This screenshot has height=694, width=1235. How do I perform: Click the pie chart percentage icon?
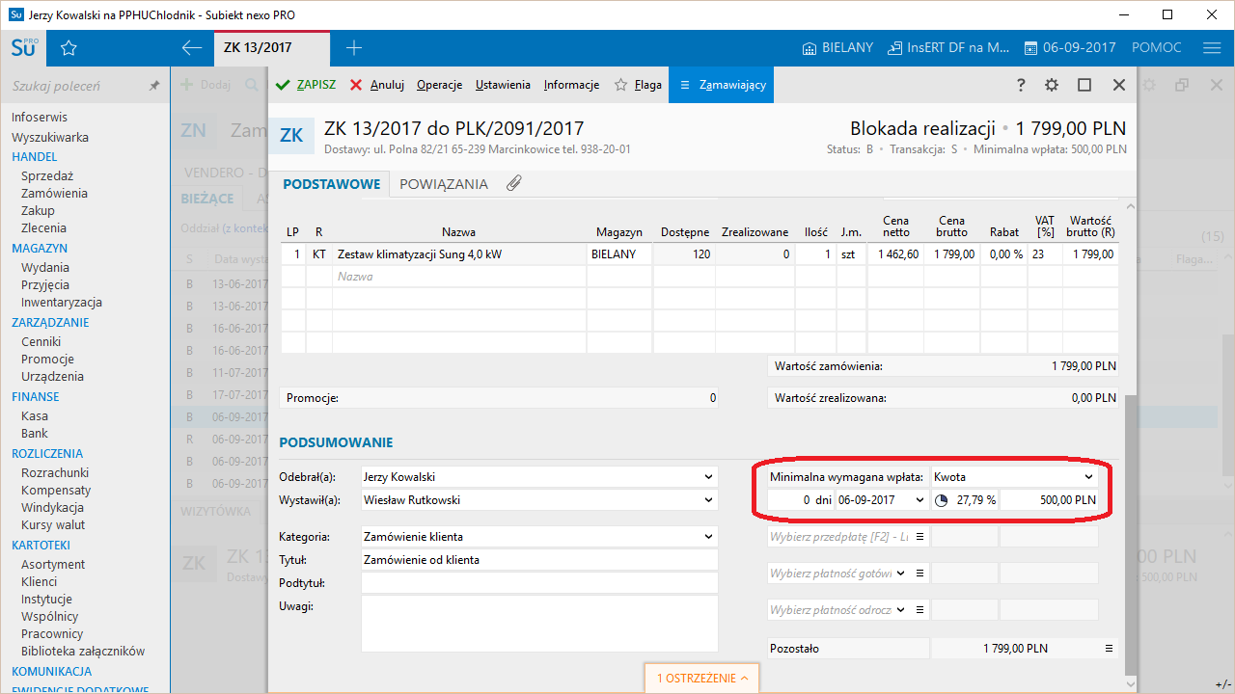tap(942, 500)
